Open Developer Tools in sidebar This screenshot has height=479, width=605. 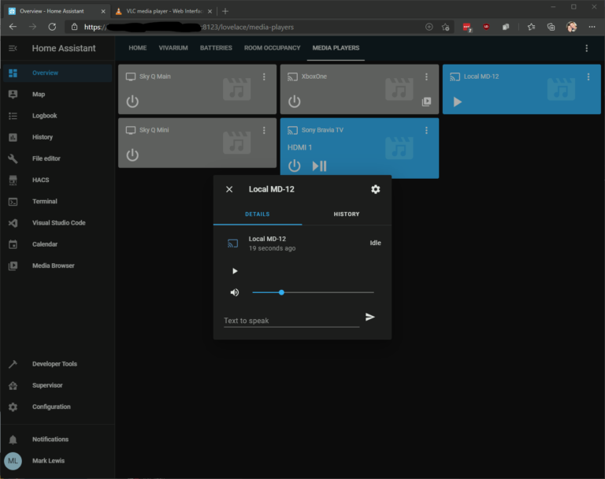pyautogui.click(x=54, y=364)
